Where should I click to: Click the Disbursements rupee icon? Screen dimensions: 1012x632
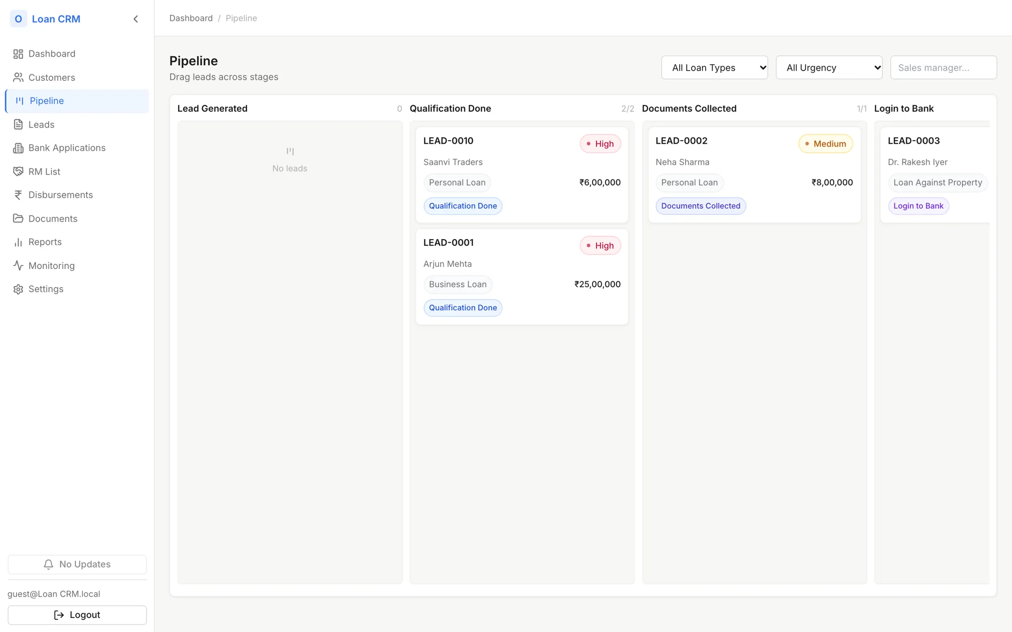coord(18,195)
